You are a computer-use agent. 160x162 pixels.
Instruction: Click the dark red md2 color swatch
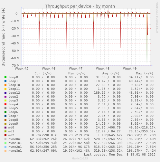tap(5, 135)
